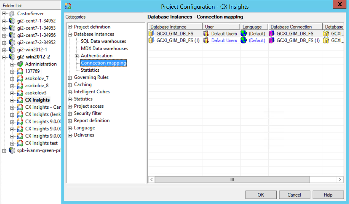This screenshot has width=349, height=204.
Task: Click the gi2-win2012-1 project source icon
Action: tap(12, 50)
